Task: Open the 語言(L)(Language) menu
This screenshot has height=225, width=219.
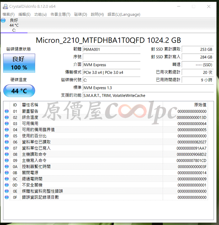Action: coord(124,14)
